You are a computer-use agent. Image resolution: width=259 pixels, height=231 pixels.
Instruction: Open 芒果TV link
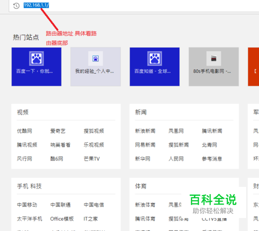[x=92, y=159]
